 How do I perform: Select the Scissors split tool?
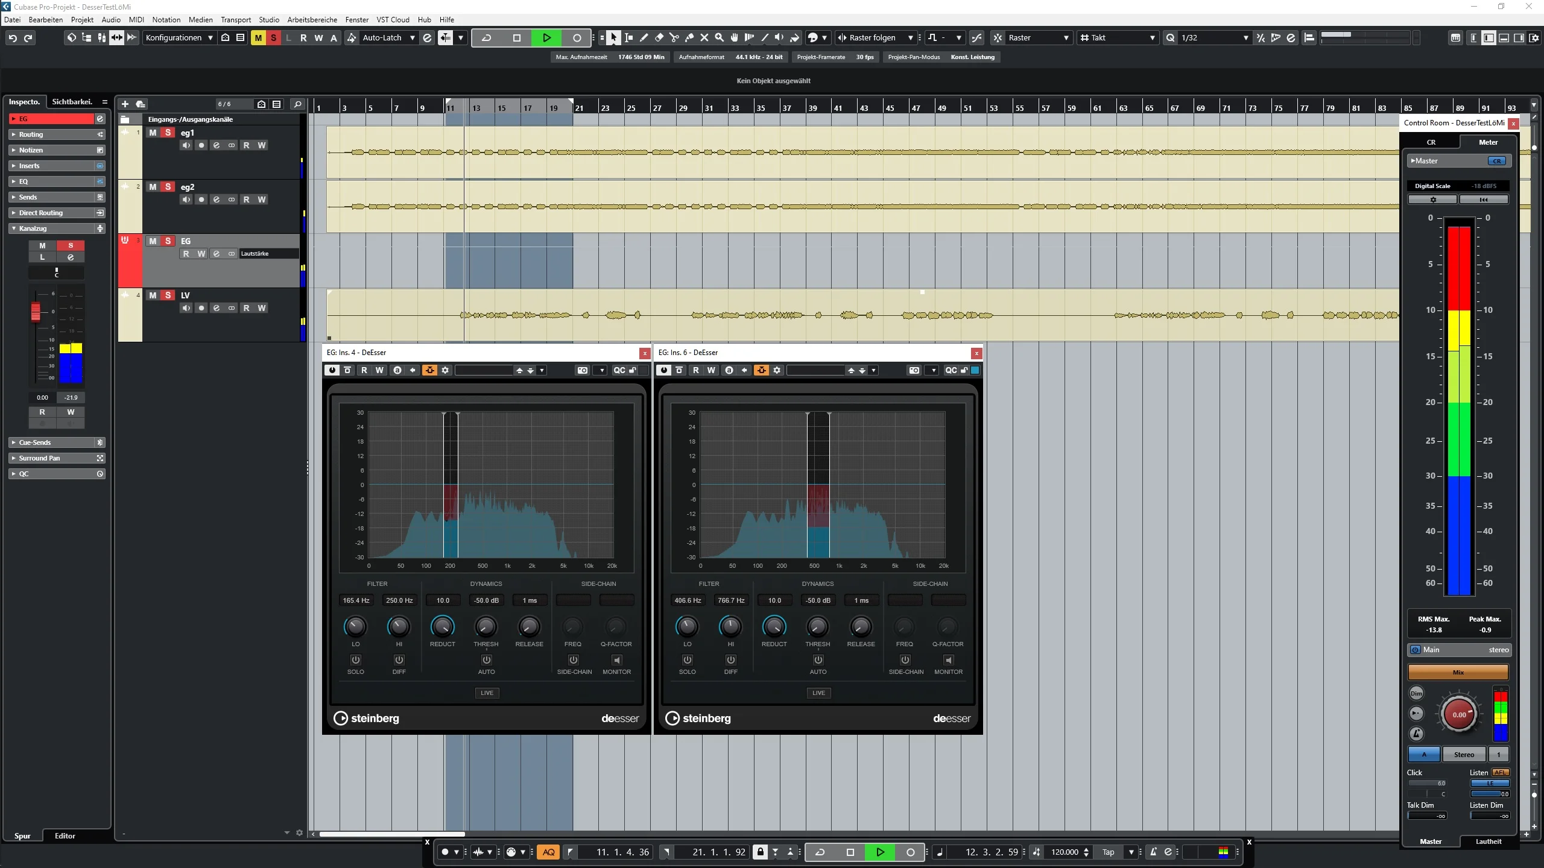[x=674, y=37]
